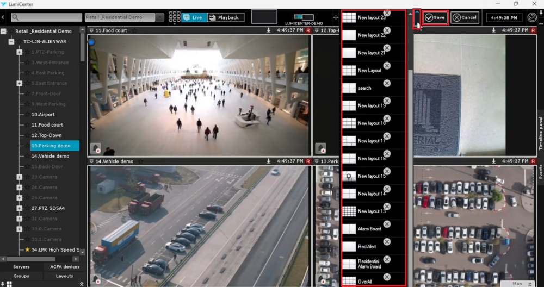Image resolution: width=544 pixels, height=287 pixels.
Task: Collapse the Retail_Residential Demo tree root
Action: (x=4, y=32)
